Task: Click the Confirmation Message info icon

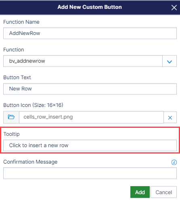Action: coord(174,162)
